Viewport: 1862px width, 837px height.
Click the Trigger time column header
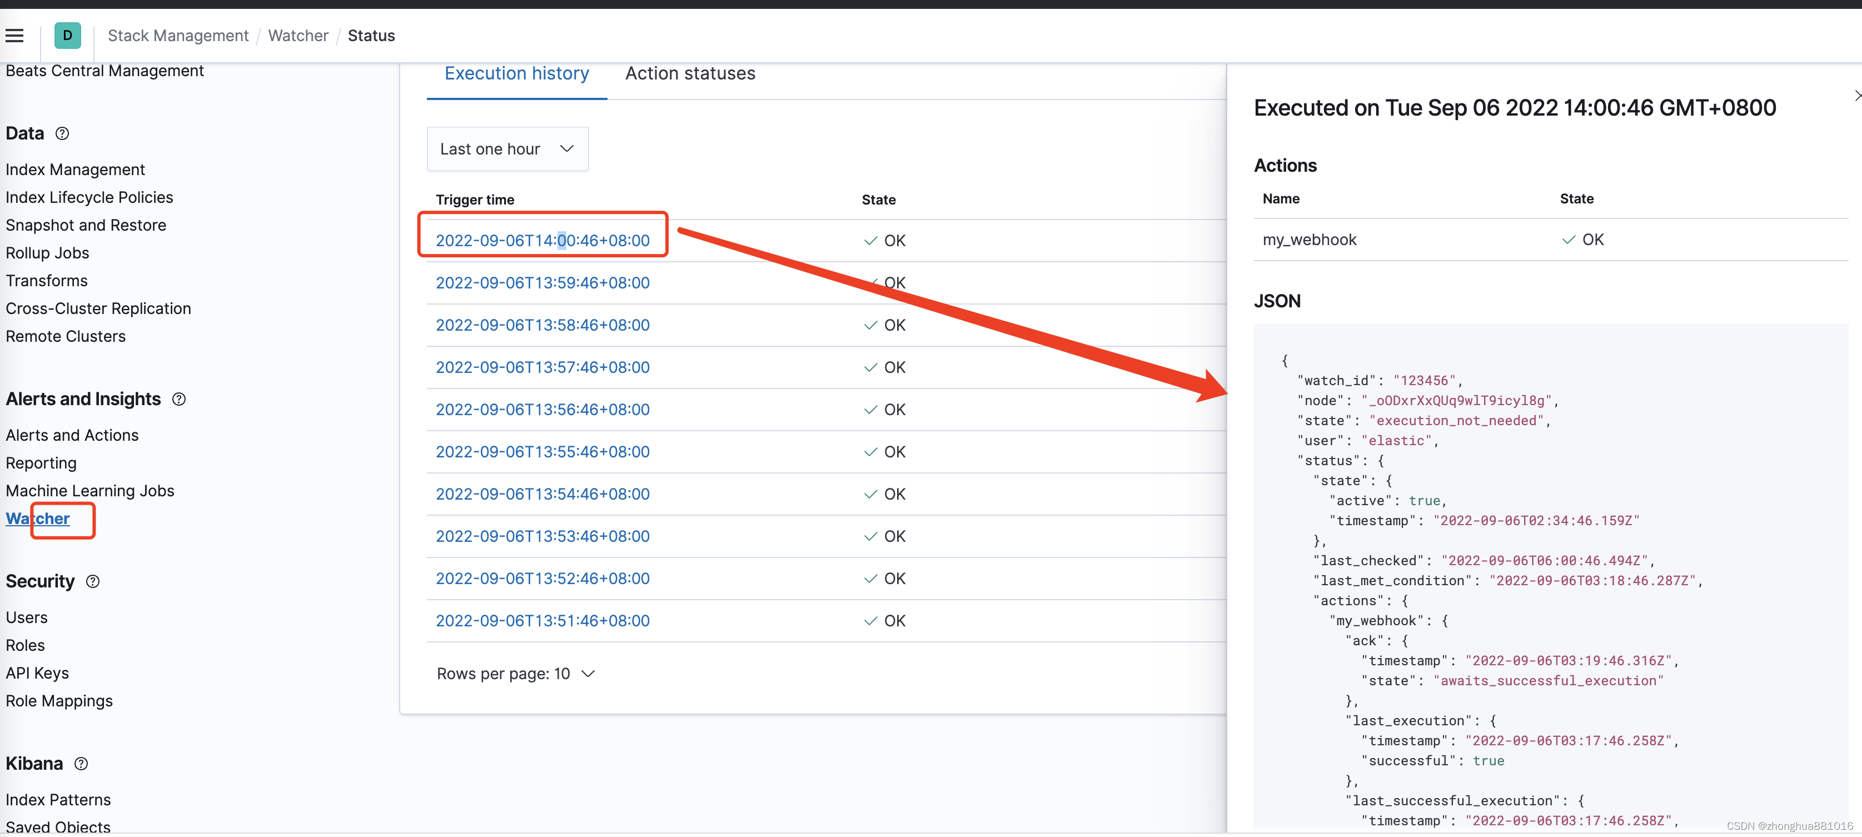[x=475, y=200]
